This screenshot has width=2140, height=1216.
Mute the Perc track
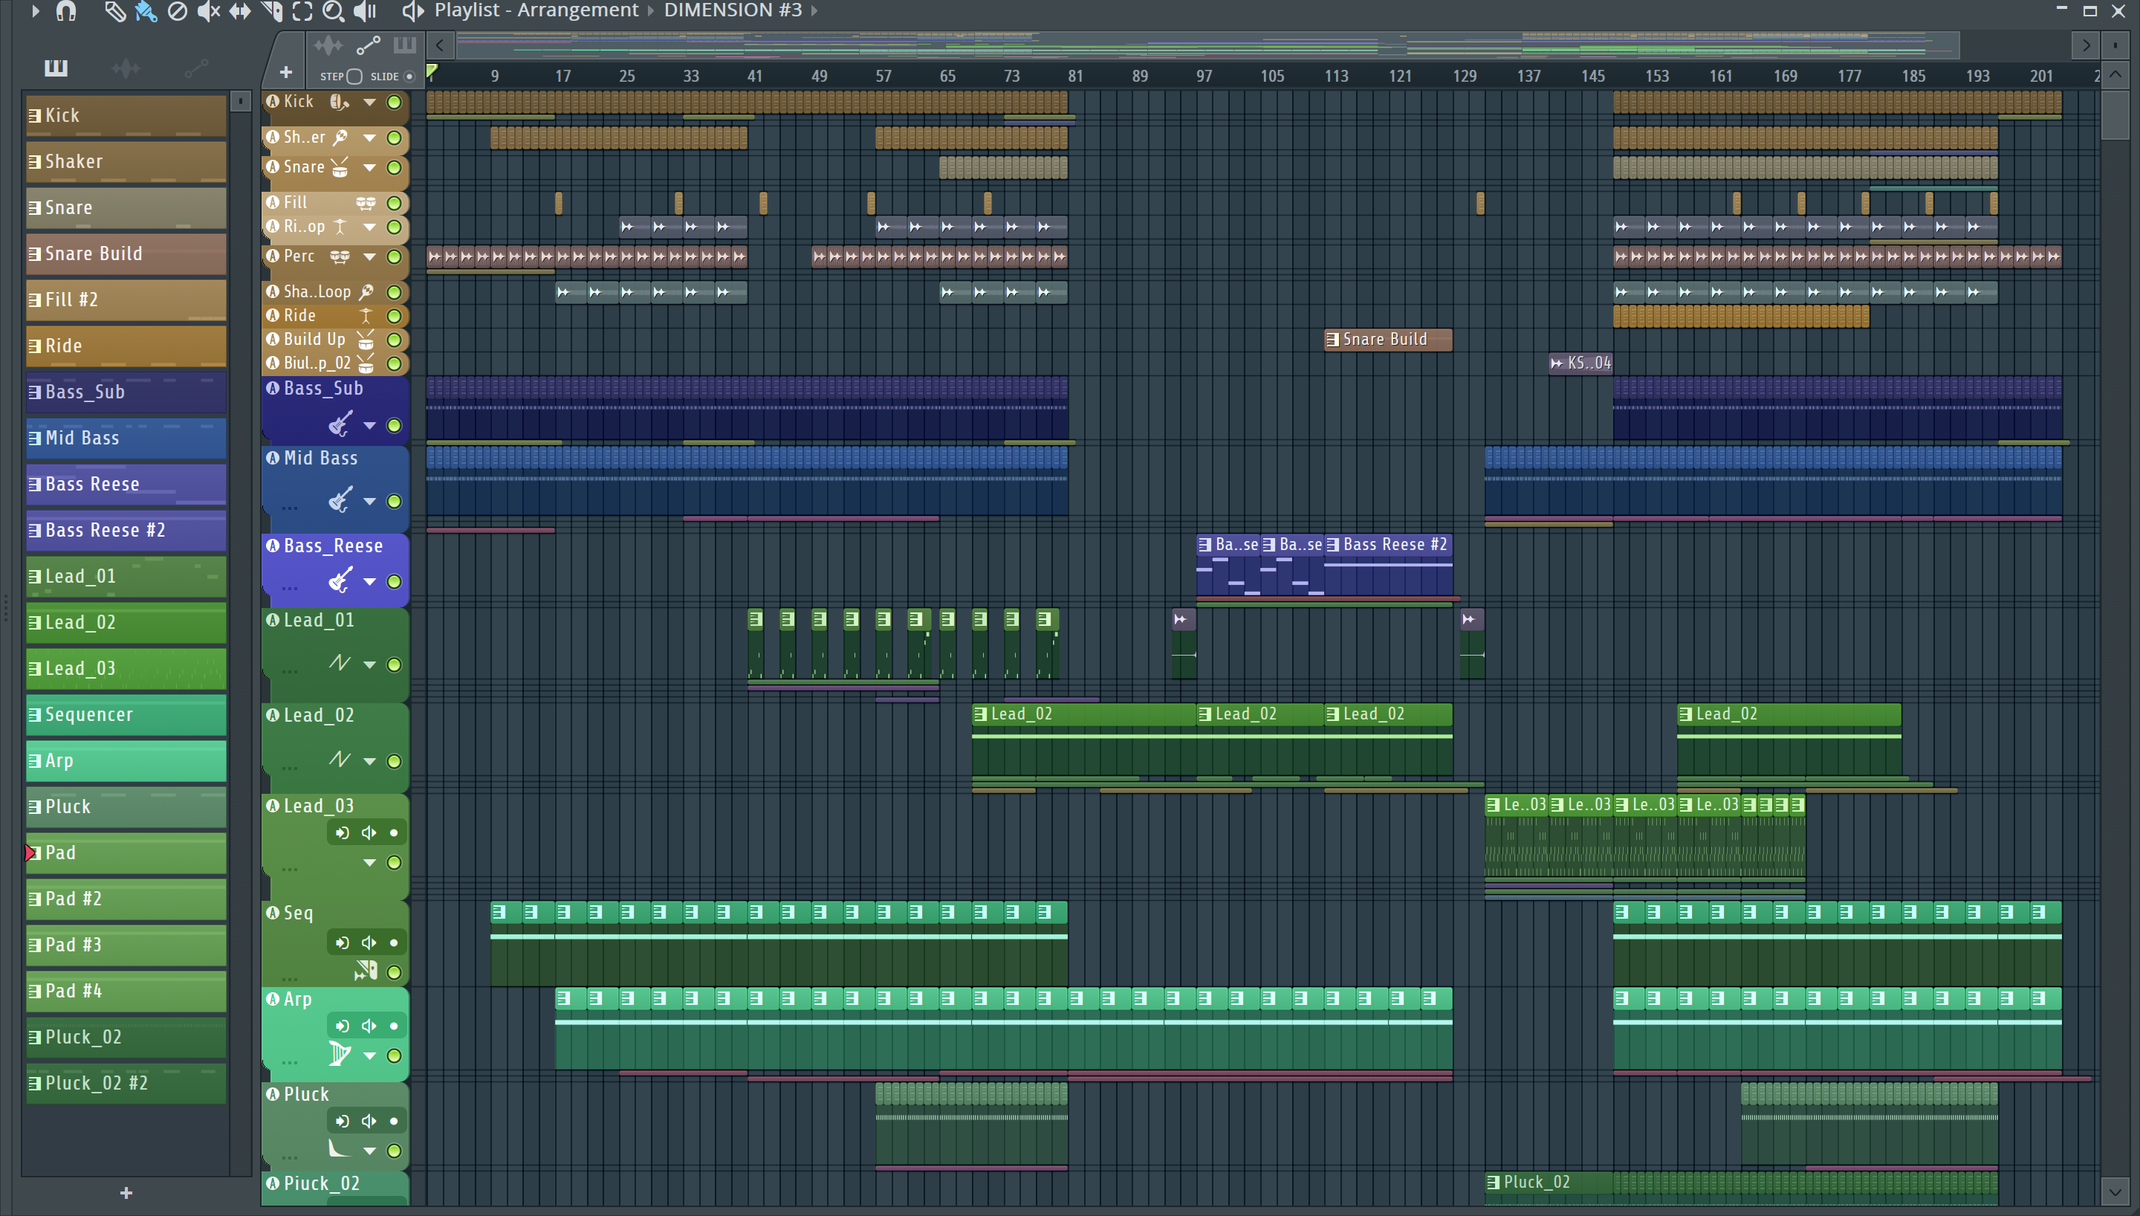(394, 256)
